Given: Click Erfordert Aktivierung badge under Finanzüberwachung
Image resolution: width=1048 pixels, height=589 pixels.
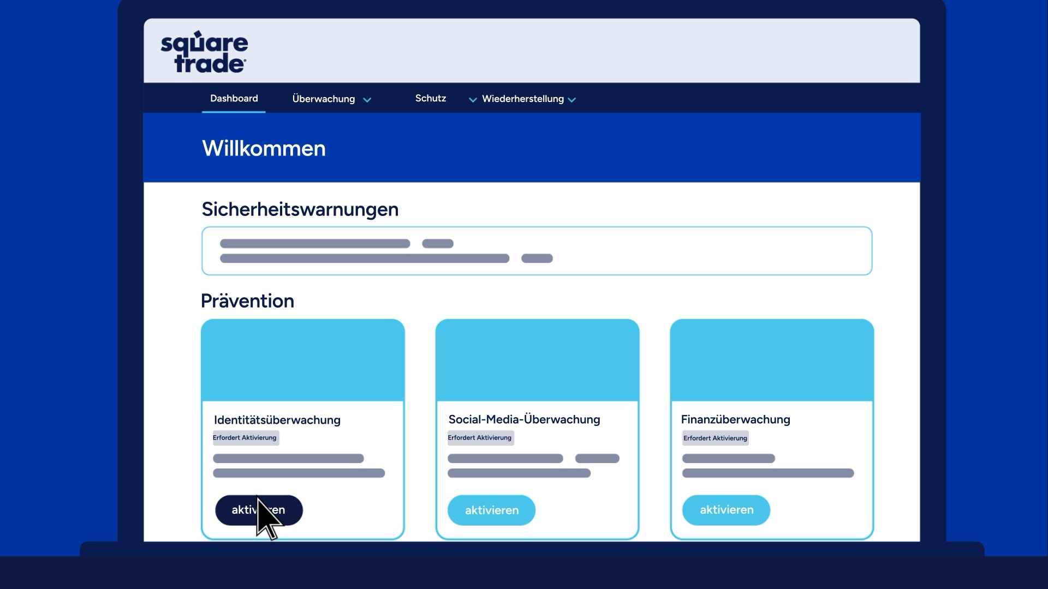Looking at the screenshot, I should [716, 438].
